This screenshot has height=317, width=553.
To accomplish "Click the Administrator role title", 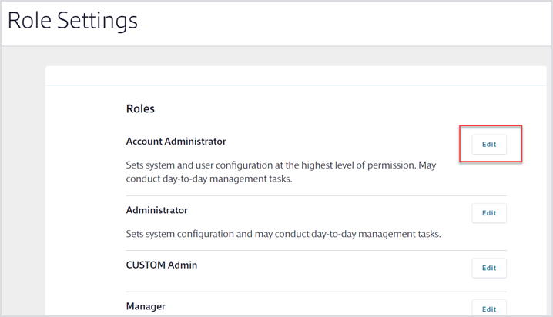I will point(156,210).
